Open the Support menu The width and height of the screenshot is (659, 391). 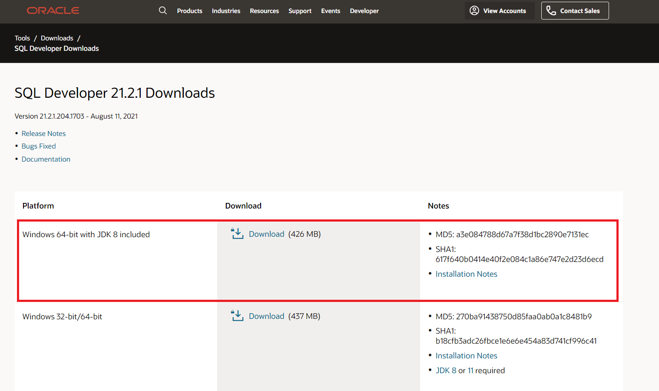pyautogui.click(x=300, y=11)
